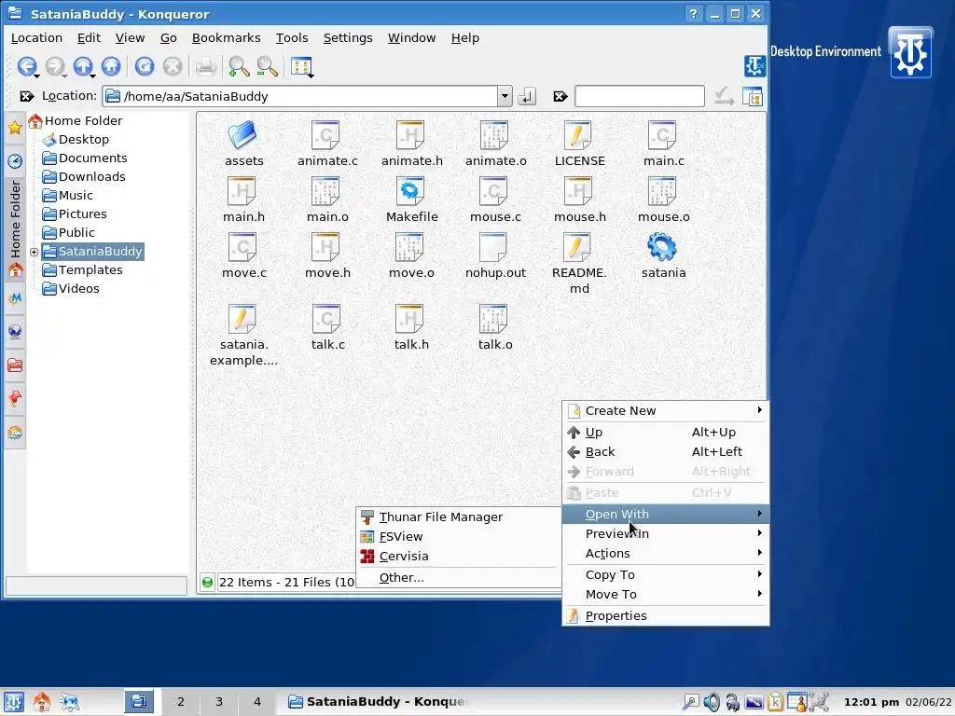Screen dimensions: 955x716
Task: Click the Up directory toolbar icon
Action: click(83, 66)
